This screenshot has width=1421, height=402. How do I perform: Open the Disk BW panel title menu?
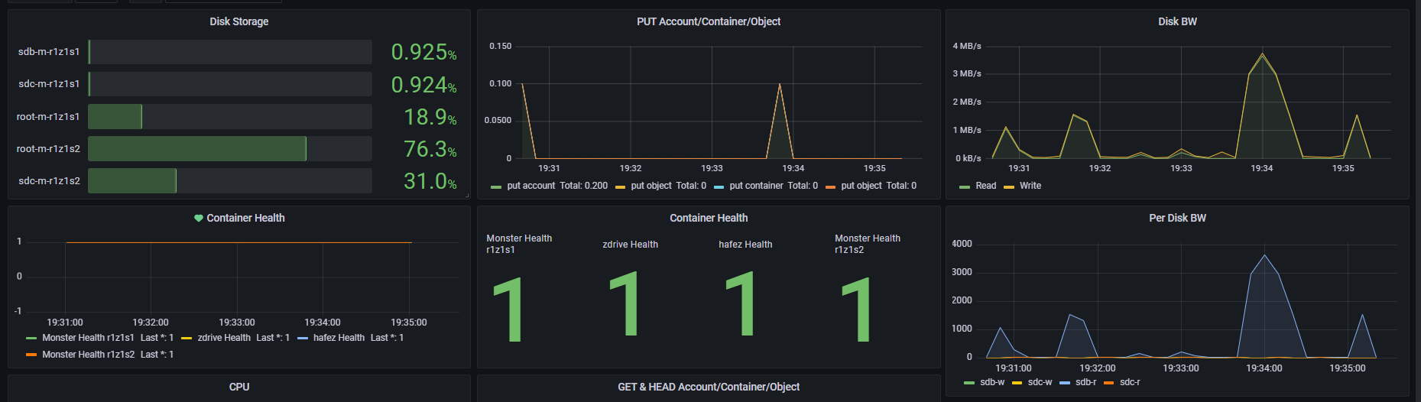(1177, 21)
